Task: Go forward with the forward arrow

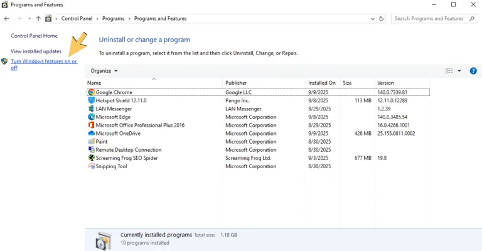Action: 19,19
